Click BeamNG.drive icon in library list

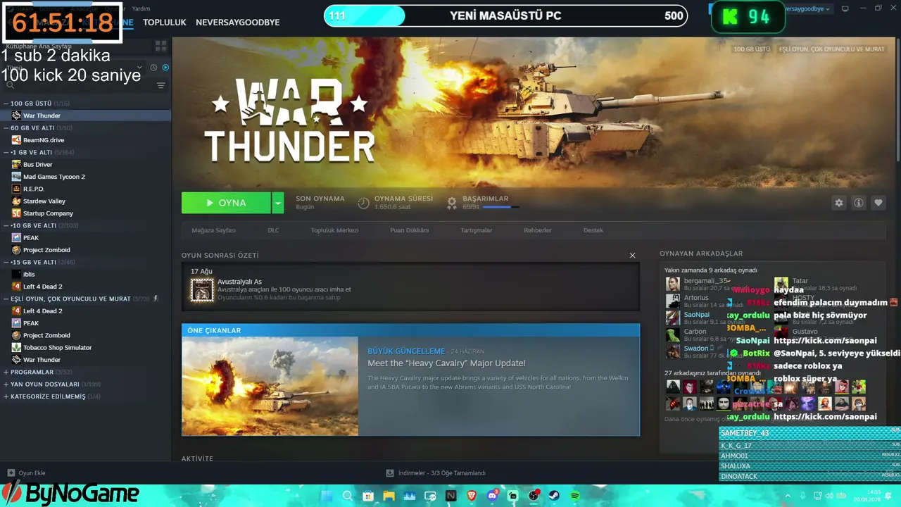click(16, 140)
